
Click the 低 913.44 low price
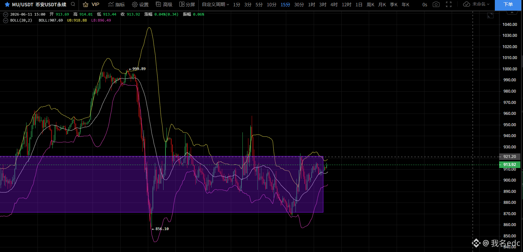tap(107, 14)
